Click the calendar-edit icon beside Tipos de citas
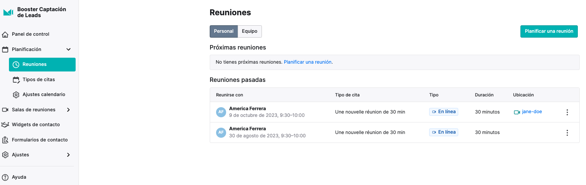The width and height of the screenshot is (586, 185). point(16,80)
